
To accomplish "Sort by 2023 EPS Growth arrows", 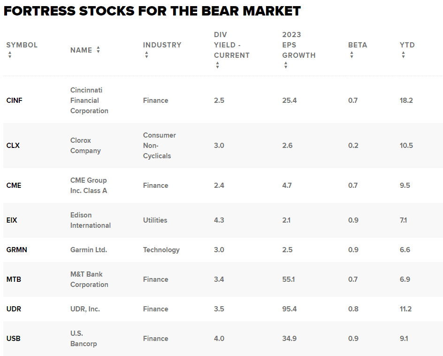I will tap(285, 65).
